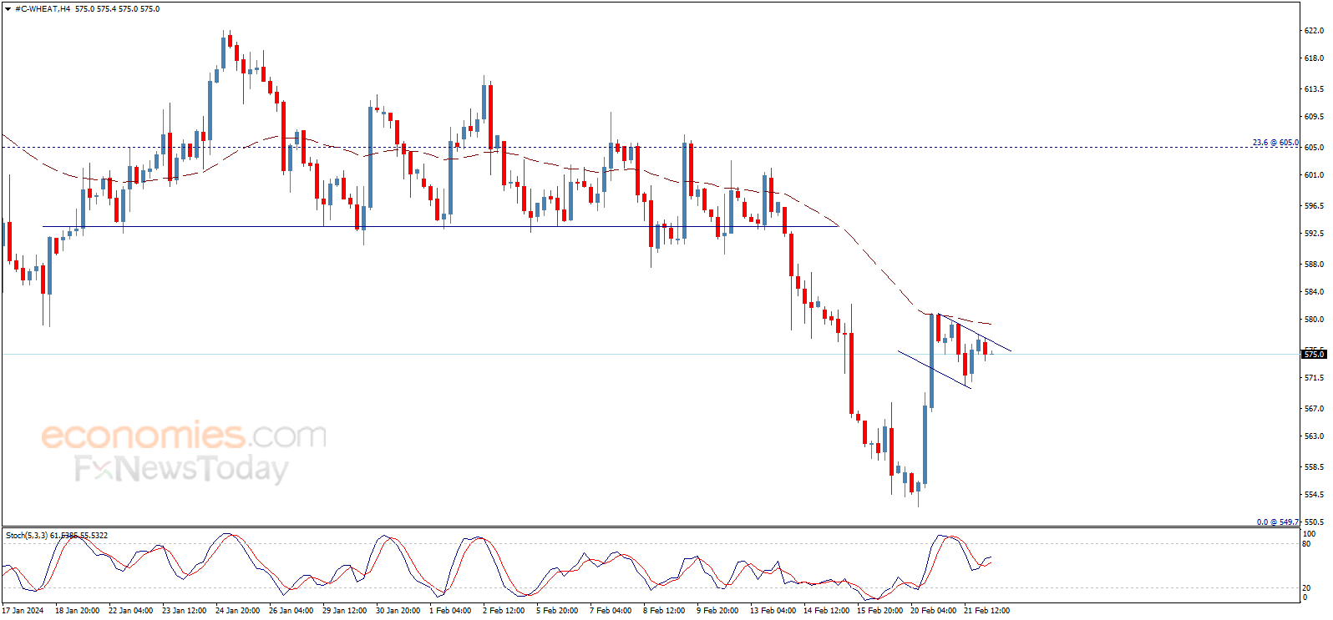1333x620 pixels.
Task: Click the 13 Feb 04:00 time label
Action: (773, 611)
